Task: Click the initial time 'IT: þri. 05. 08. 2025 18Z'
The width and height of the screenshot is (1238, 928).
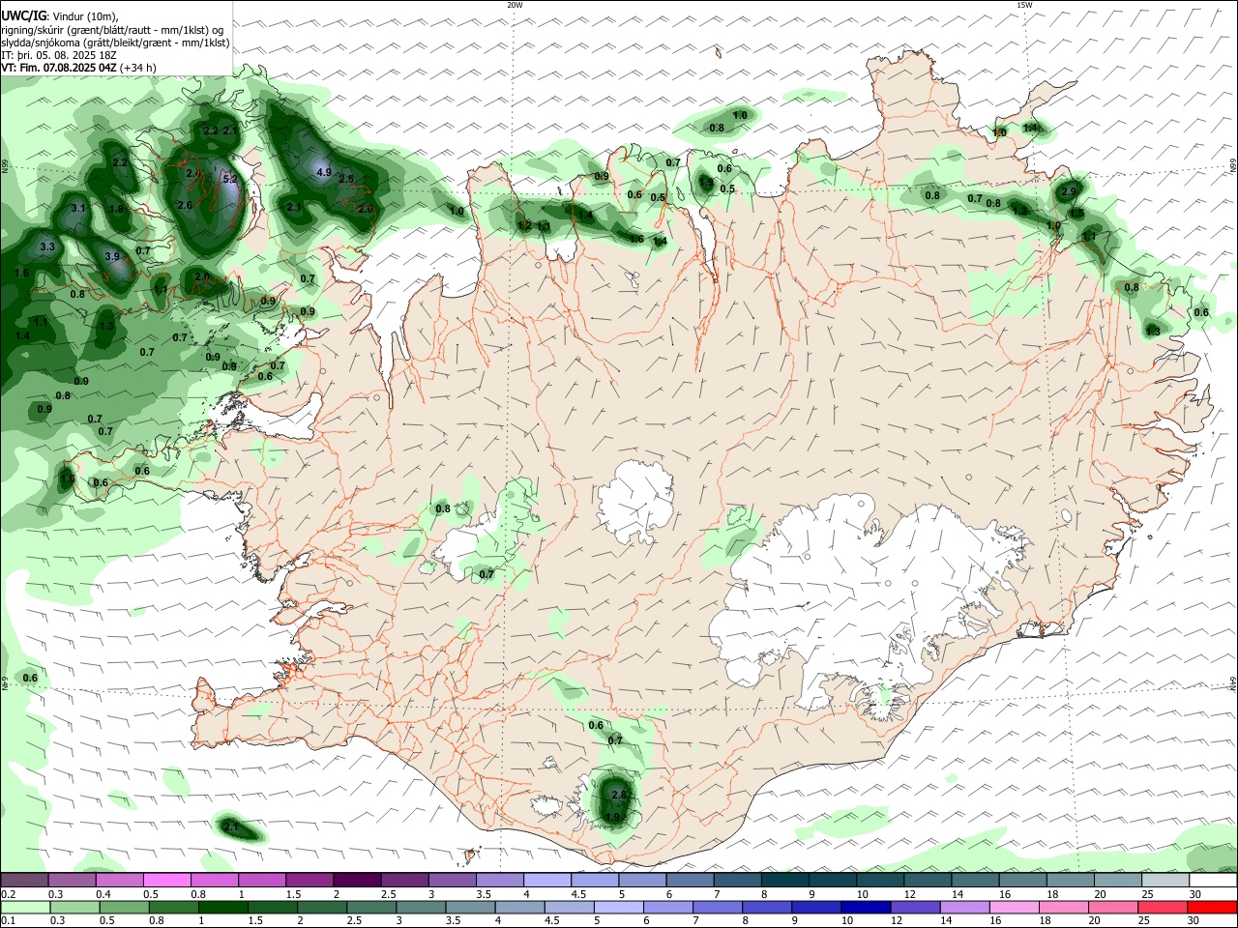Action: click(x=59, y=55)
